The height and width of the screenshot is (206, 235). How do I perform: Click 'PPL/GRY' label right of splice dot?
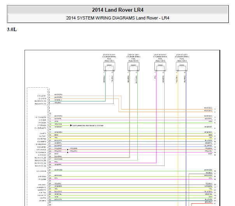pos(74,151)
